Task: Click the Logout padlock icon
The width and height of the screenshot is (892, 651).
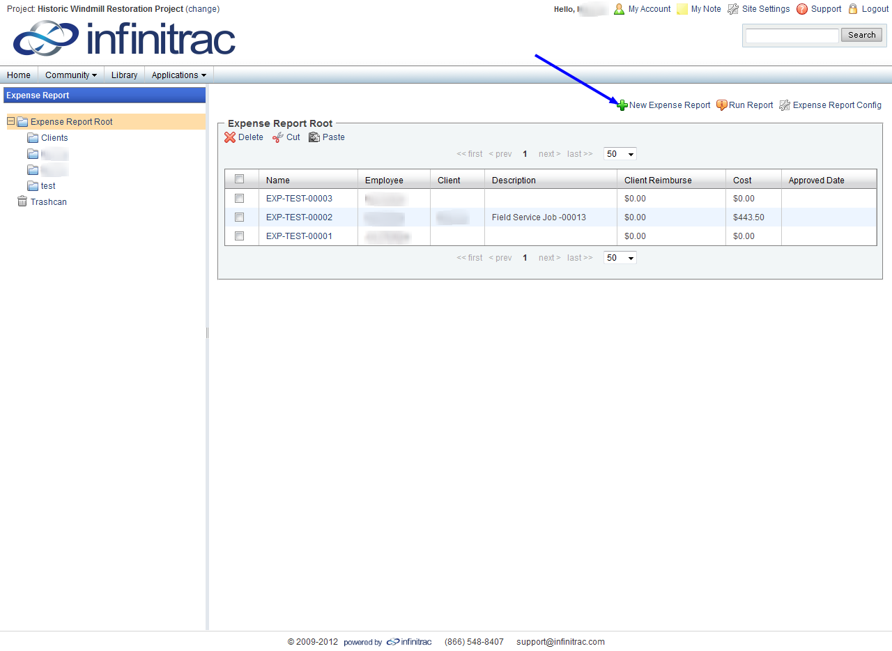Action: tap(853, 9)
